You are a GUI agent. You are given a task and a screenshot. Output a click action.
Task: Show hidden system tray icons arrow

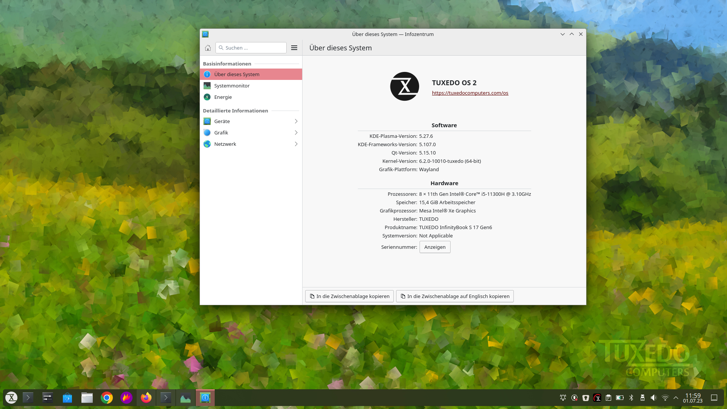pos(676,398)
